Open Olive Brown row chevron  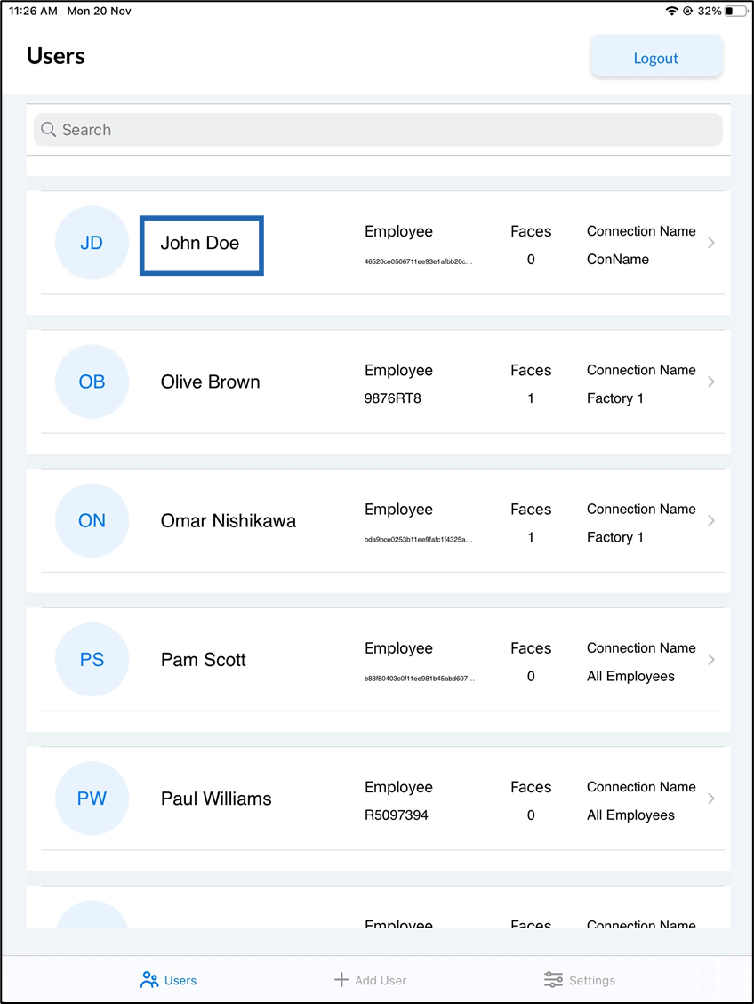711,382
